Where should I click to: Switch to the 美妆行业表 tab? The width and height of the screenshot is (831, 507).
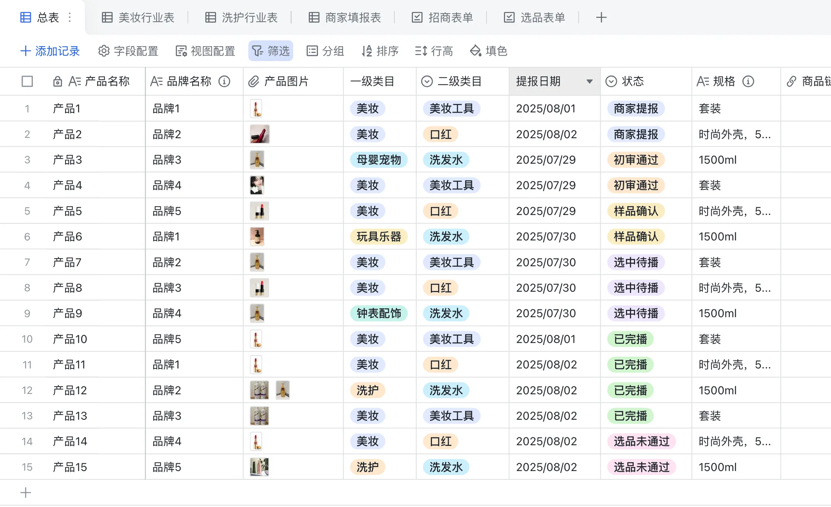click(138, 17)
